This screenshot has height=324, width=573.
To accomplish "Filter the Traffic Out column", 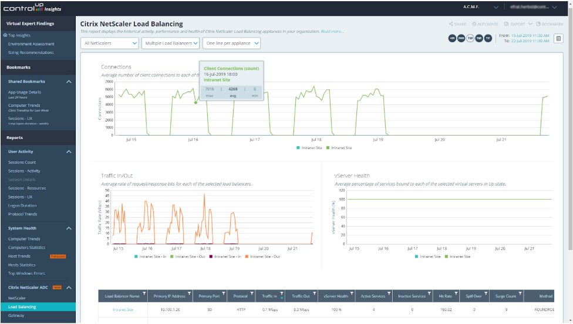I will point(315,293).
